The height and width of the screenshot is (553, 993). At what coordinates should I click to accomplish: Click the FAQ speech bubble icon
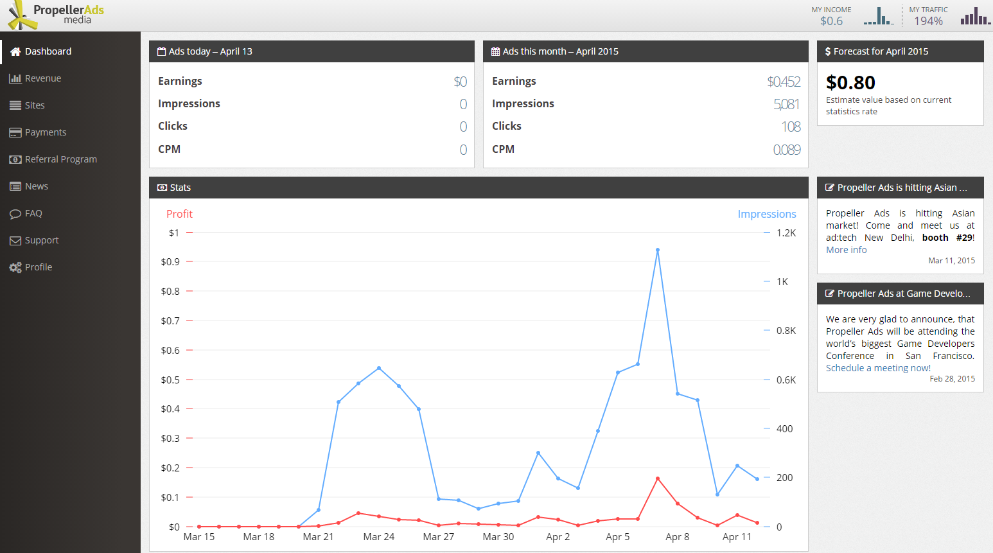point(15,214)
